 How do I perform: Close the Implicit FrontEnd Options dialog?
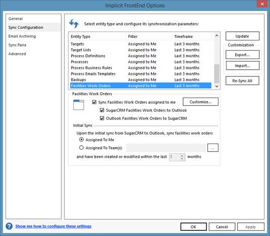262,4
